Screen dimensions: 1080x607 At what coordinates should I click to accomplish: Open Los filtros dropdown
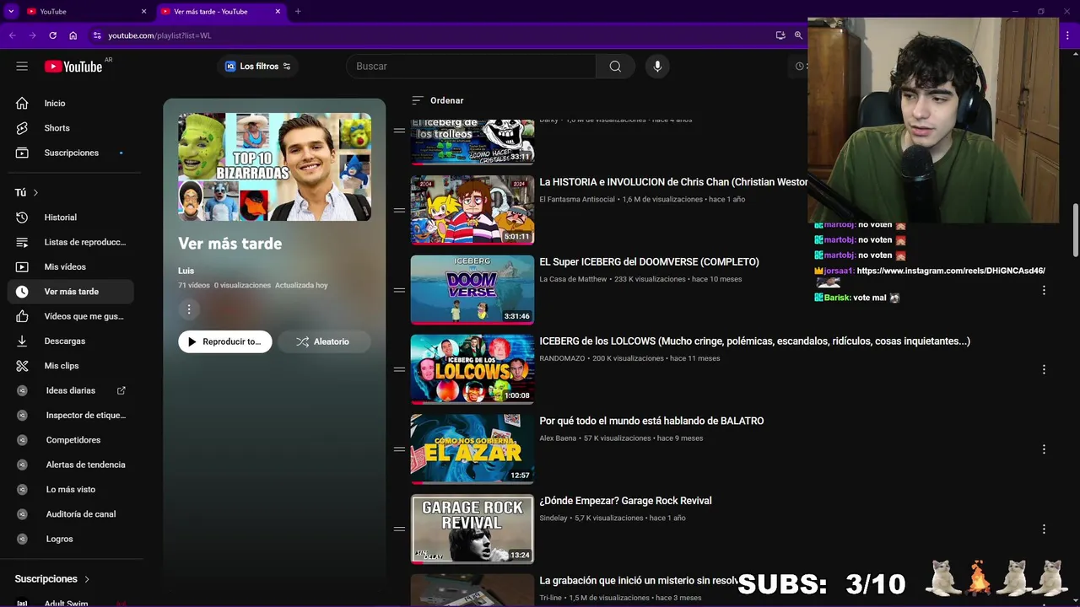click(257, 66)
